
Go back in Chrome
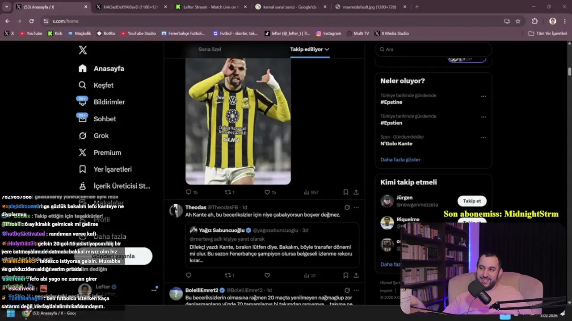(7, 21)
